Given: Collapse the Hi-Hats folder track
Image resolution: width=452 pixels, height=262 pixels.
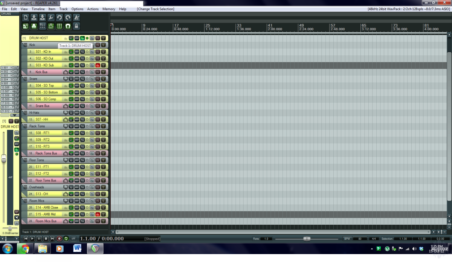Looking at the screenshot, I should (x=24, y=113).
